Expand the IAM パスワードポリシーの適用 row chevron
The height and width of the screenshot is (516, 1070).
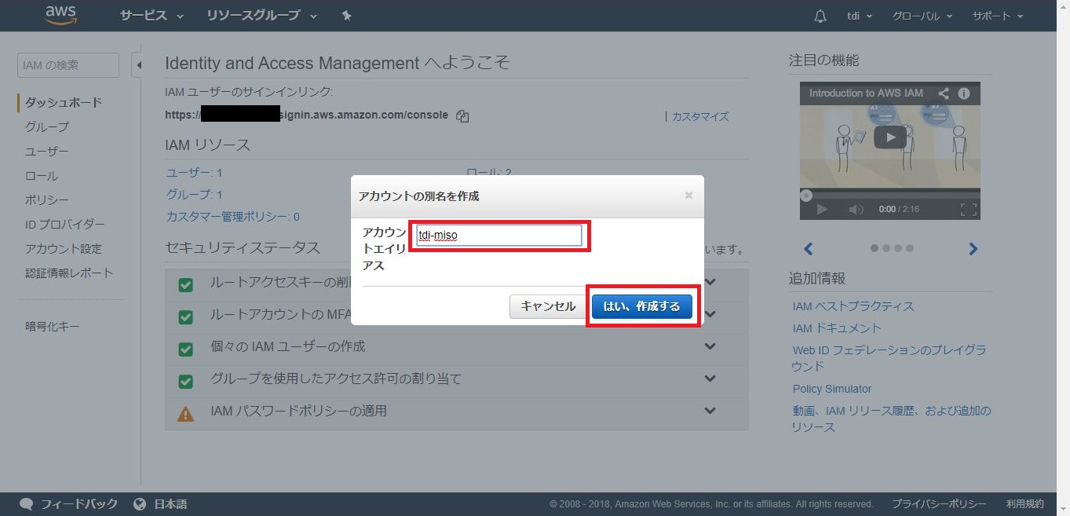tap(710, 411)
